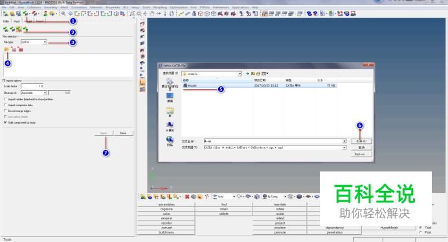Click the Name column header in file dialog
The height and width of the screenshot is (242, 448).
point(217,80)
